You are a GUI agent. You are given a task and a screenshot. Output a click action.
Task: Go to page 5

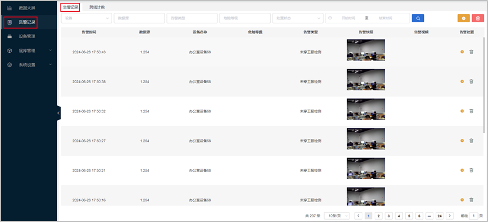(x=409, y=216)
